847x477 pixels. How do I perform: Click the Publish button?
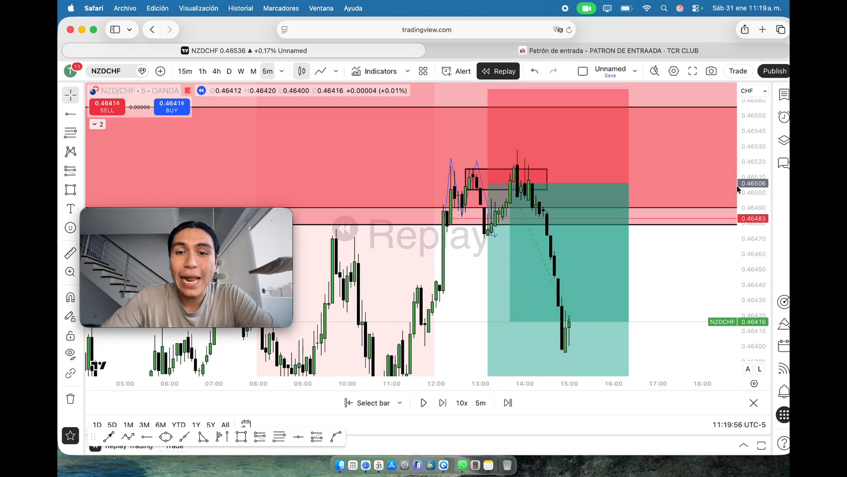click(x=774, y=71)
